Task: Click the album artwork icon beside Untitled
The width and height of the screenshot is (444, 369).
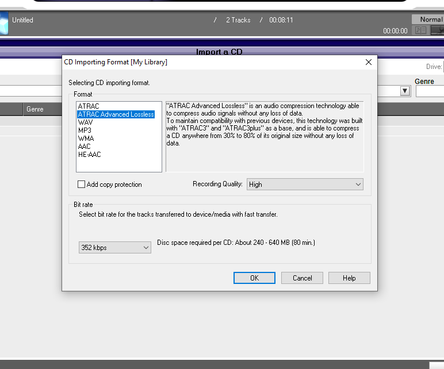Action: (3, 25)
